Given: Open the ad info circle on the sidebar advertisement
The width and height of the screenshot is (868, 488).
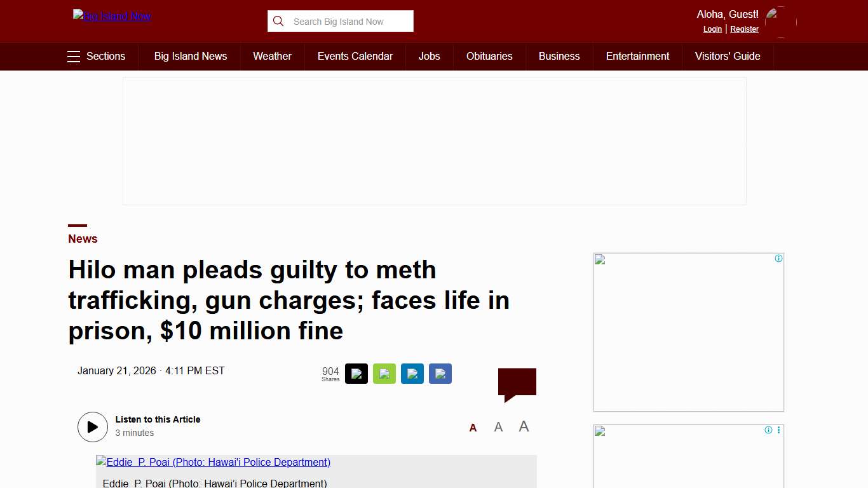Looking at the screenshot, I should pos(778,259).
